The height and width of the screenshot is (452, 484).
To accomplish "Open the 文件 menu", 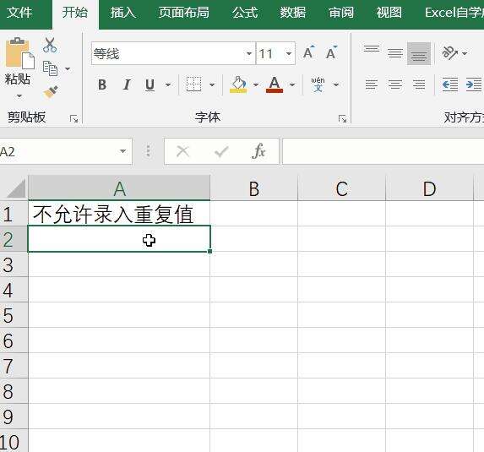I will [19, 13].
